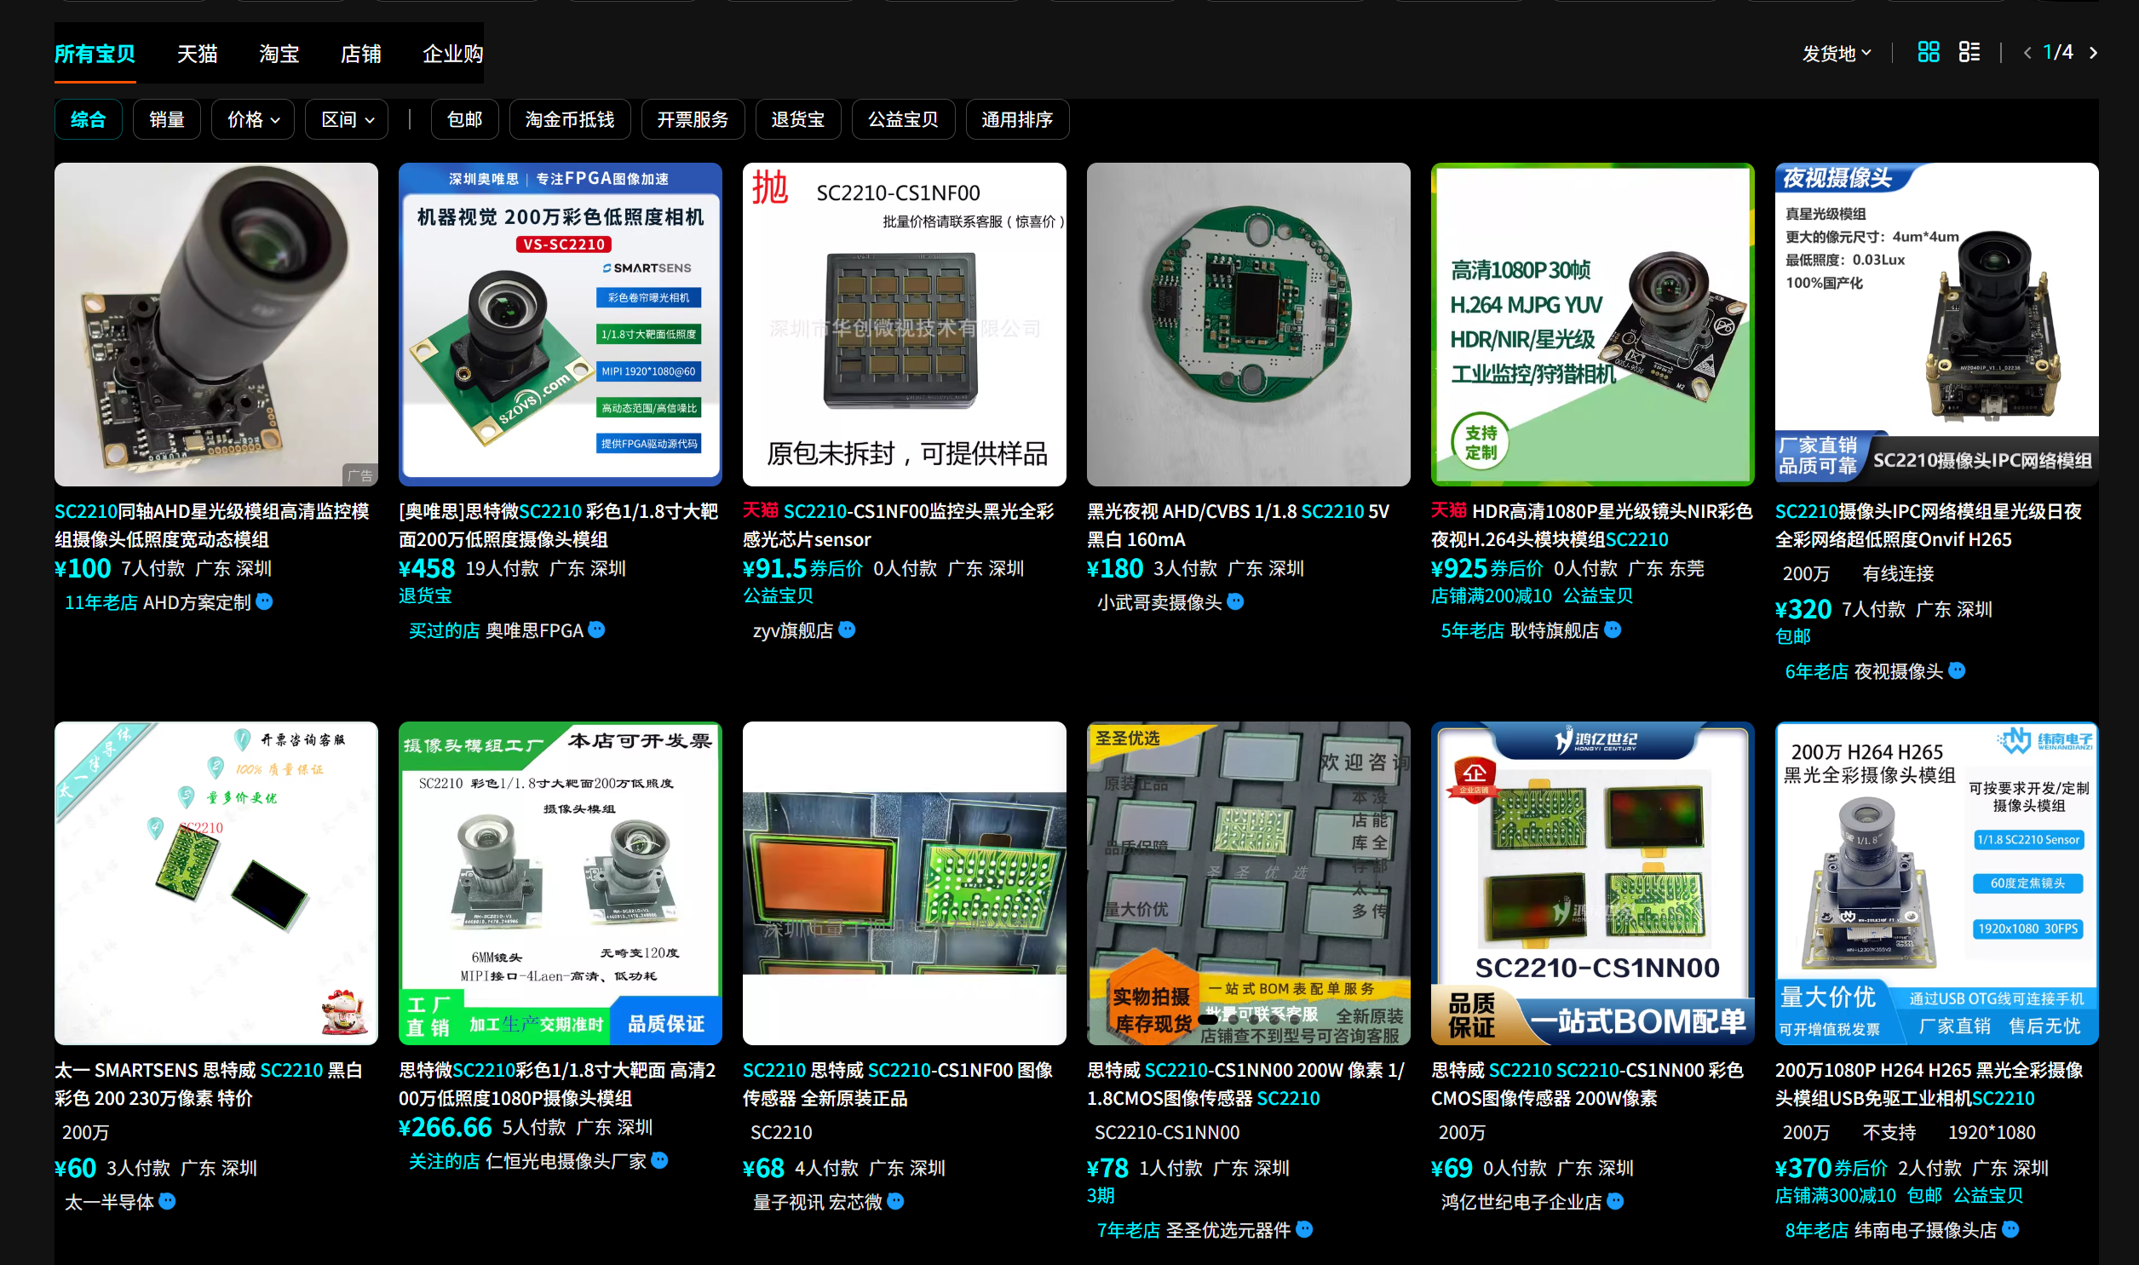Open green round PCB module thumbnail
Viewport: 2139px width, 1265px height.
[x=1249, y=324]
